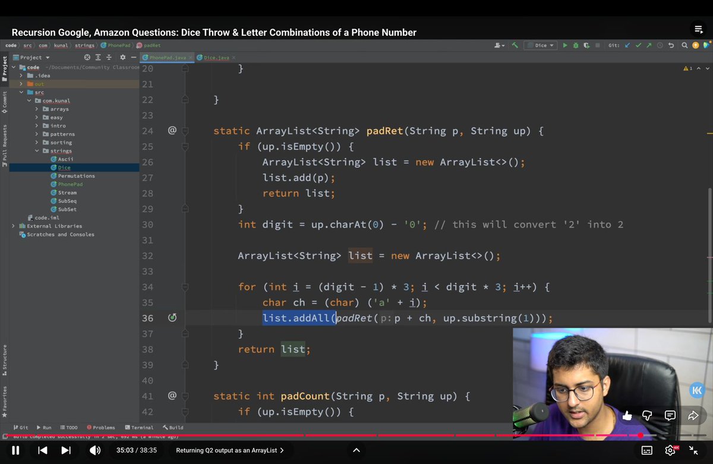Viewport: 713px width, 464px height.
Task: Collapse the com.kunal package
Action: pyautogui.click(x=29, y=100)
